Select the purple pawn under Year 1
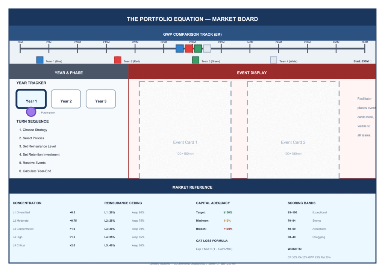Viewport: 385px width, 272px height. click(x=31, y=112)
